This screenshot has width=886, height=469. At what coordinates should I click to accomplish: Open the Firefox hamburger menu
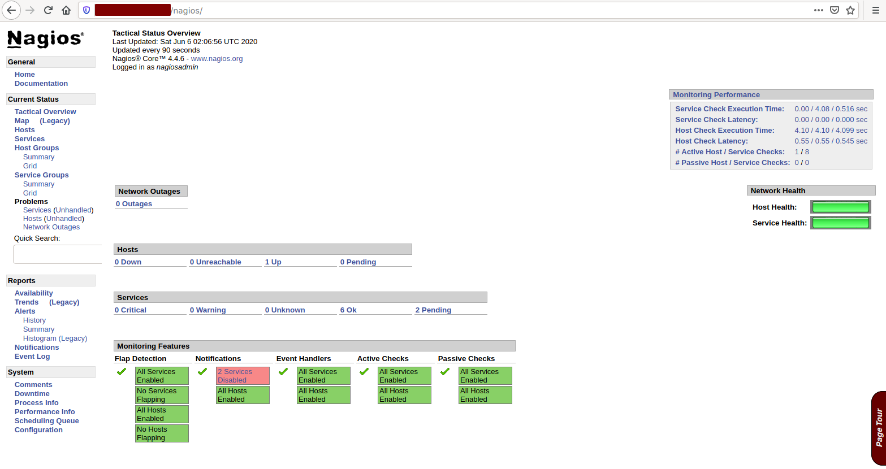pos(875,10)
